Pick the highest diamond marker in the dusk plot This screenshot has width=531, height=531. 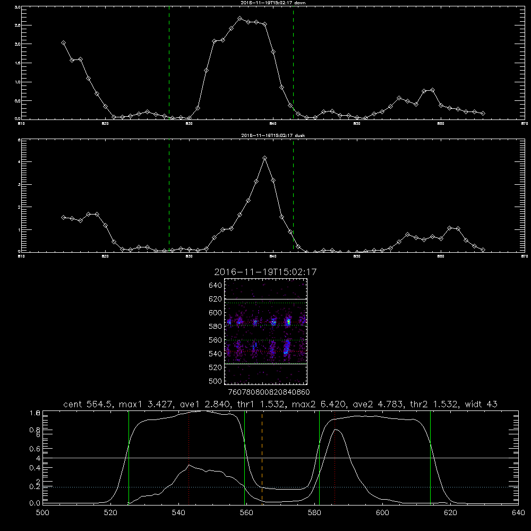265,158
